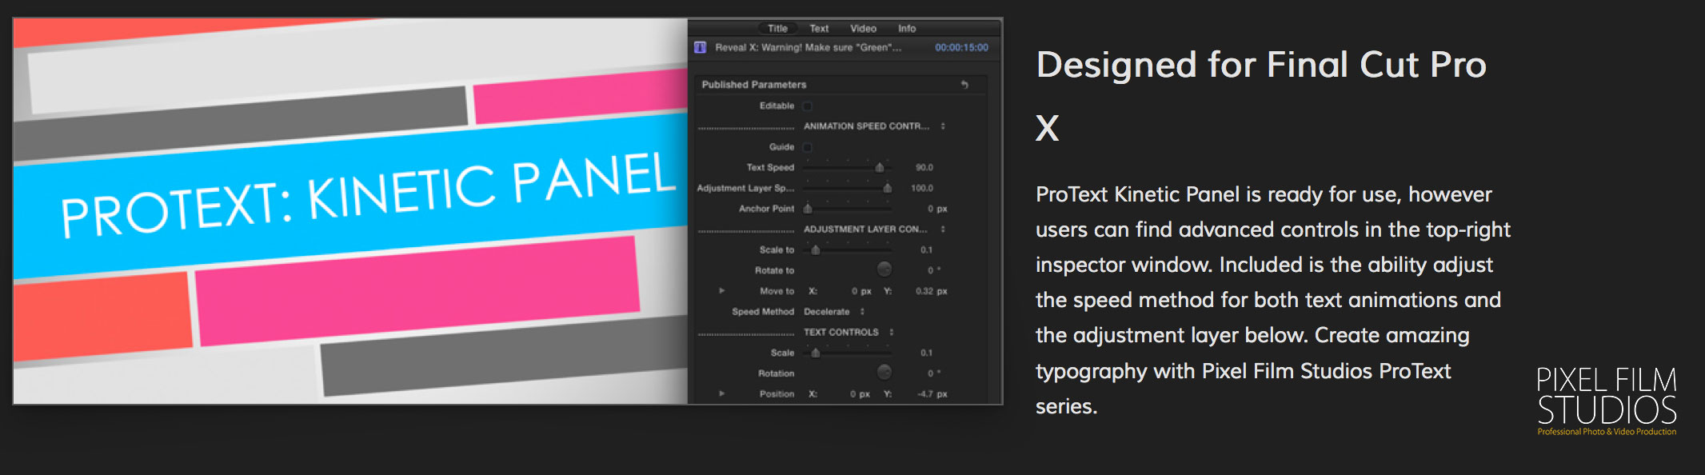Open the Text Controls popup
1705x475 pixels.
click(849, 333)
